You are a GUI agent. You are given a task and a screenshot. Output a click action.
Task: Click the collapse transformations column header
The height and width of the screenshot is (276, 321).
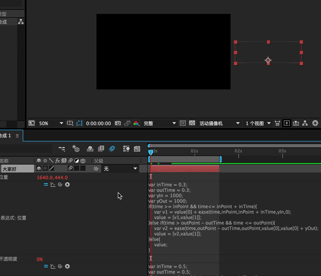pyautogui.click(x=45, y=161)
